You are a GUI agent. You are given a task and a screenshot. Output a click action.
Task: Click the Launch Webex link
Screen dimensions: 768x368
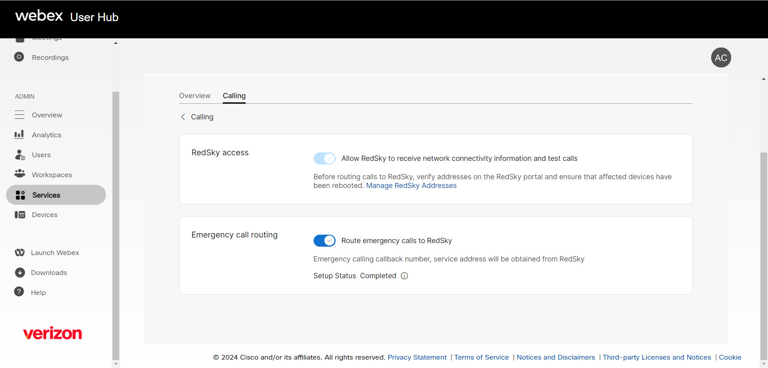tap(55, 253)
